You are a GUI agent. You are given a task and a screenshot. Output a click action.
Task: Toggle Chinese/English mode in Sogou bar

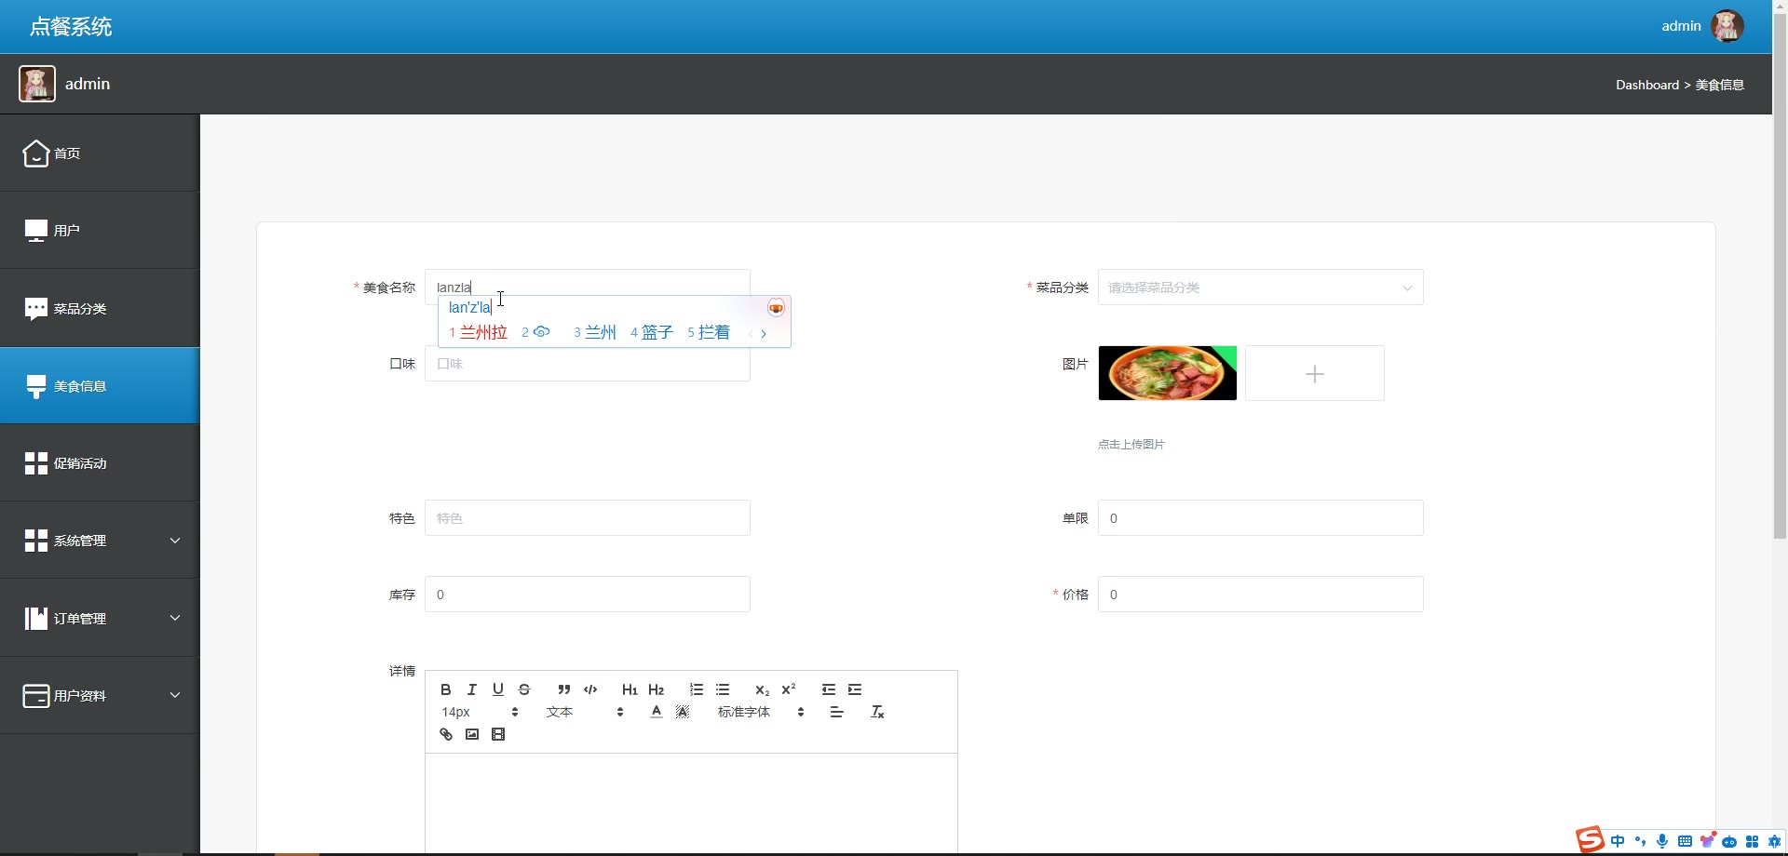1618,841
